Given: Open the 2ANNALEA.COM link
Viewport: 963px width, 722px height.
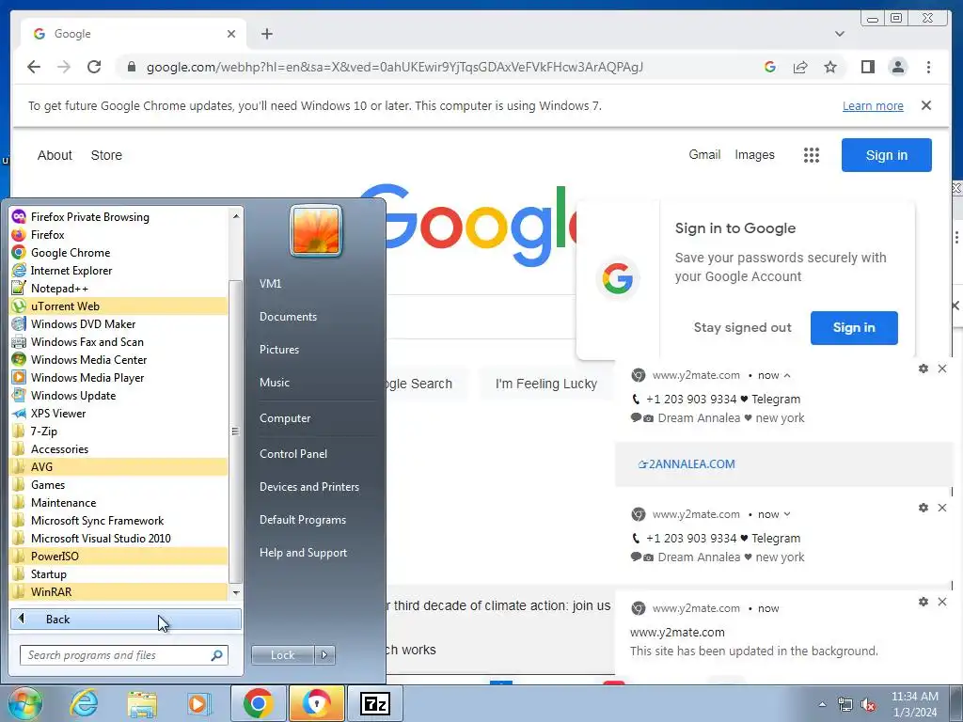Looking at the screenshot, I should pyautogui.click(x=686, y=464).
